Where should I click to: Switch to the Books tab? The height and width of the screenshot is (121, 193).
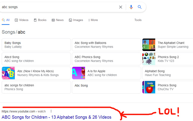click(40, 20)
